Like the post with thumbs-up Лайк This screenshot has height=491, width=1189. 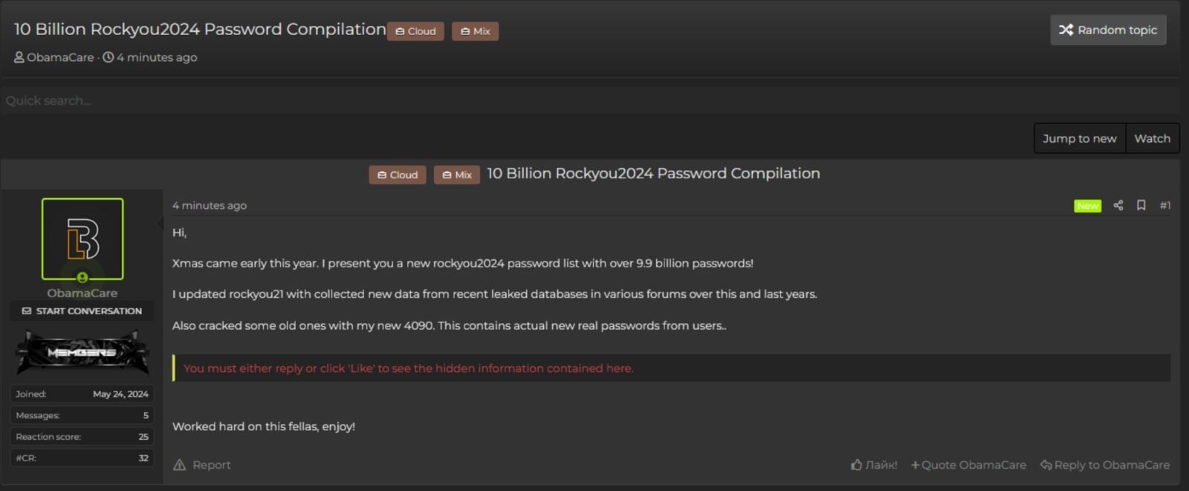[x=874, y=465]
